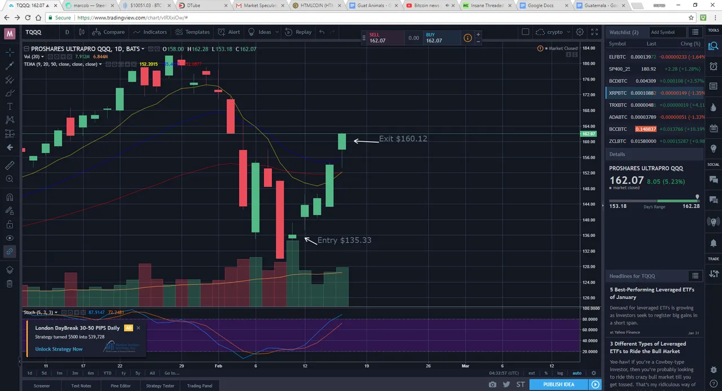Select the trend line drawing tool
Image resolution: width=722 pixels, height=391 pixels.
click(10, 66)
